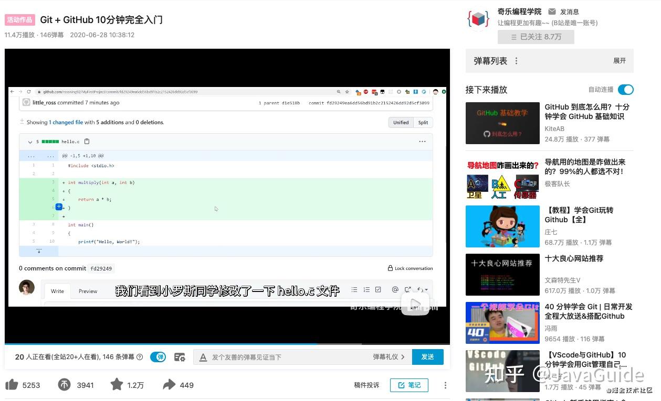
Task: Expand the 弹幕列表 with 展开
Action: [620, 61]
